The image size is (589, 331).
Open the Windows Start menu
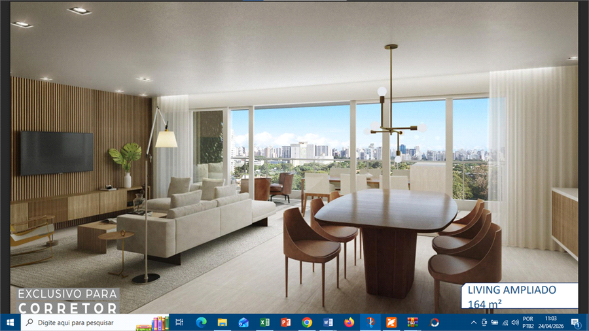tap(10, 322)
